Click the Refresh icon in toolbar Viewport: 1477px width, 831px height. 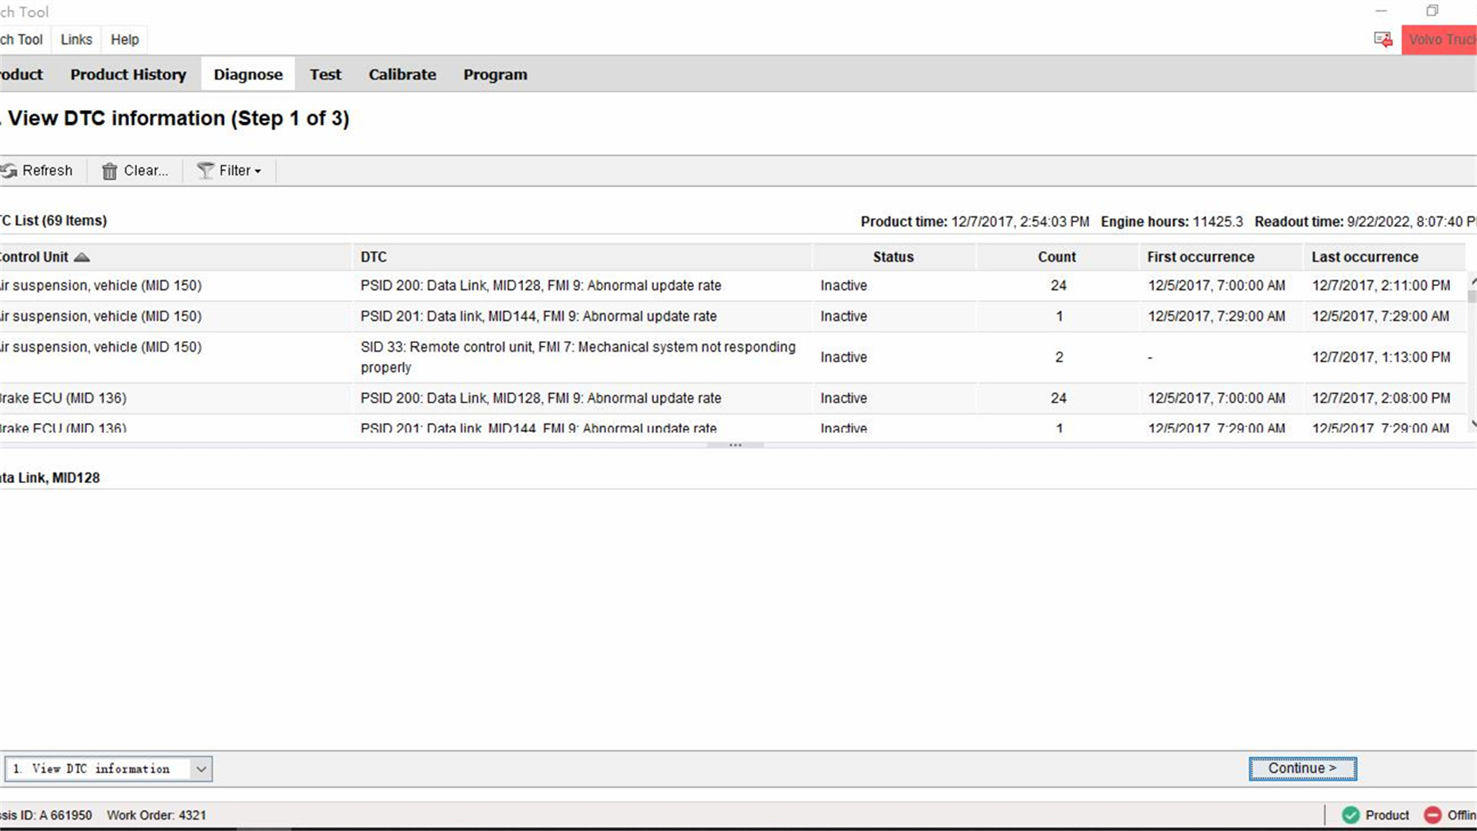[x=9, y=171]
